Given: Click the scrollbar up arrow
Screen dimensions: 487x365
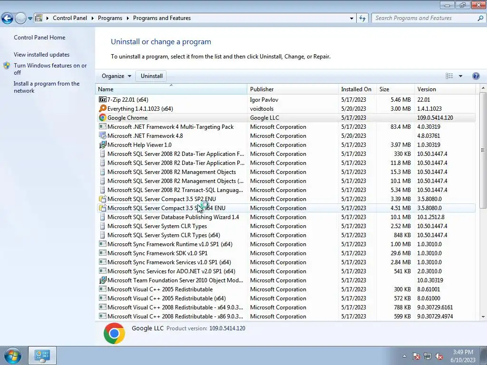Looking at the screenshot, I should click(483, 88).
